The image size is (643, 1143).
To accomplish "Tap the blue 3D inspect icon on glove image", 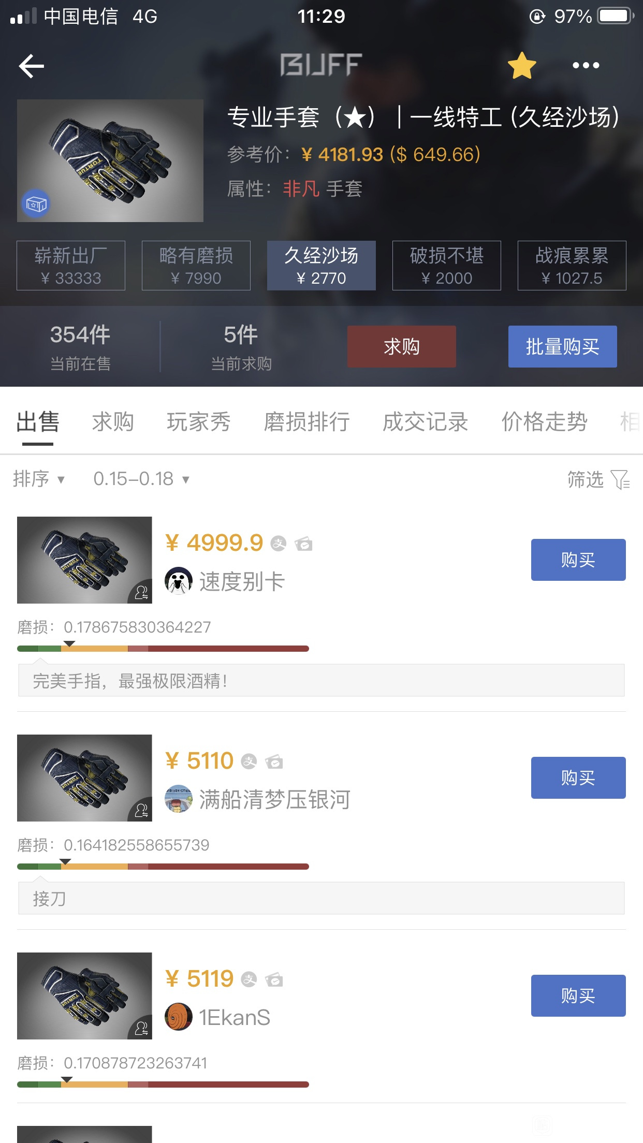I will pos(36,204).
